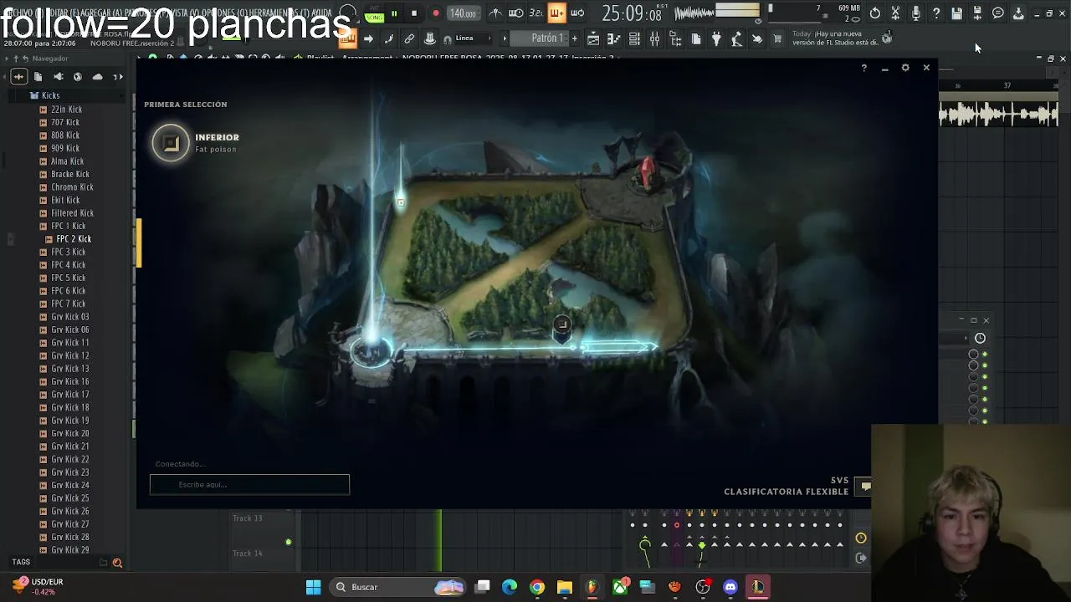Open Microsoft Edge from taskbar
1071x602 pixels.
510,587
